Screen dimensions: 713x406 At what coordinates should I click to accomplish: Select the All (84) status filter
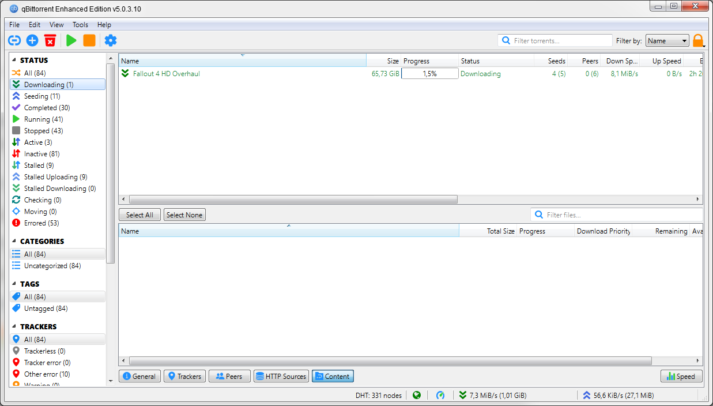[58, 73]
